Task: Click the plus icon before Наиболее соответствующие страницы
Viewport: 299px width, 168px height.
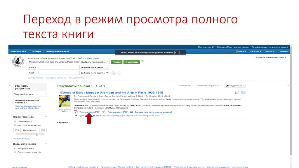Action: (x=94, y=116)
